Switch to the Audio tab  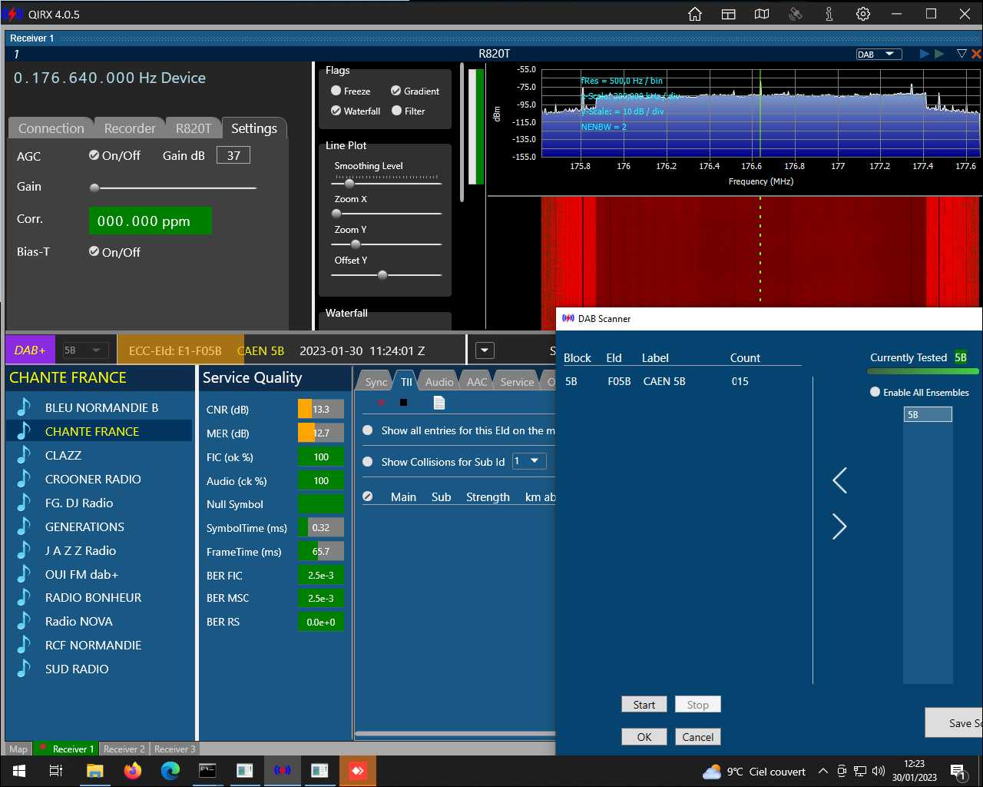click(x=439, y=381)
